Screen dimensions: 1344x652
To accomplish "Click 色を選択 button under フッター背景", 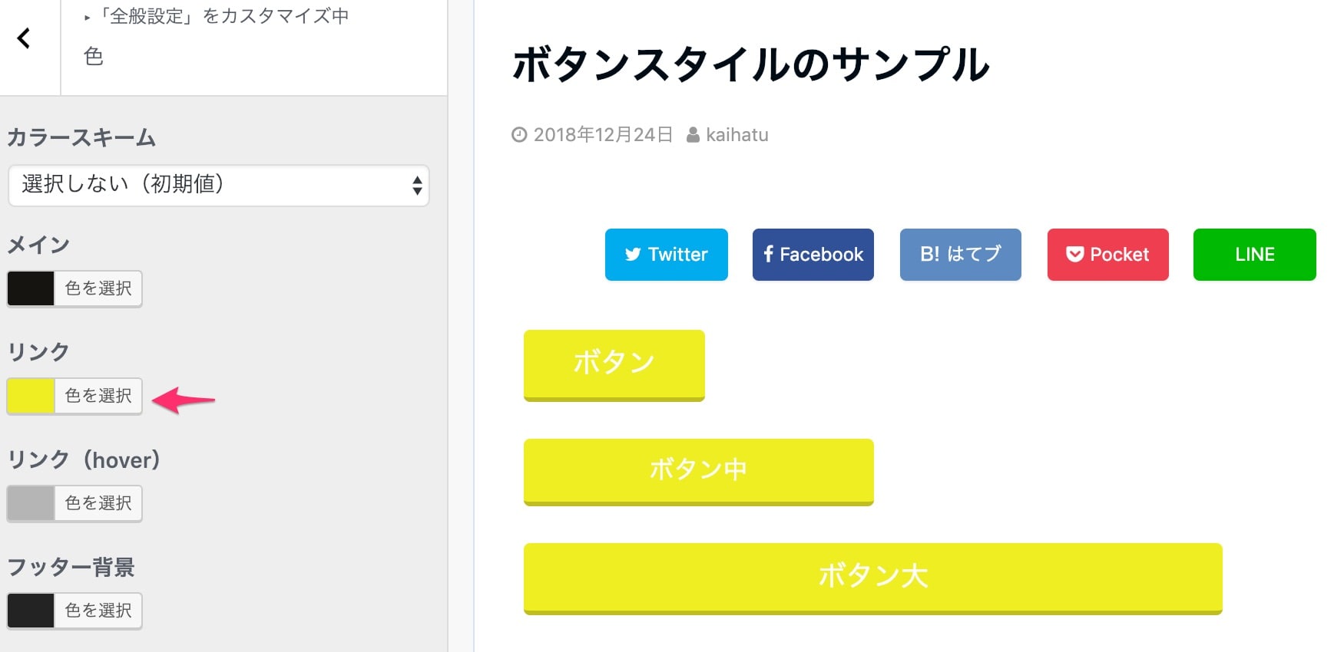I will (x=98, y=611).
